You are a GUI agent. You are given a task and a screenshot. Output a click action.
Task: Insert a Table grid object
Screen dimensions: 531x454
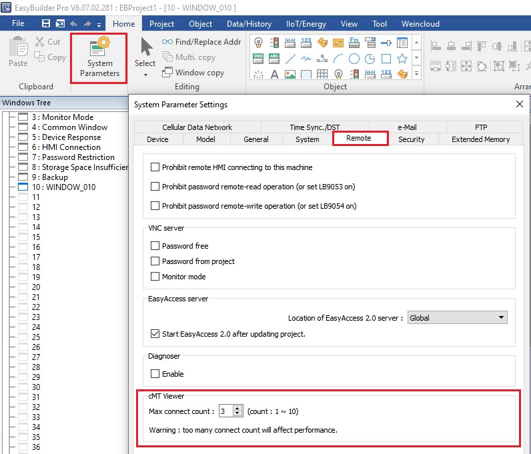tap(322, 74)
